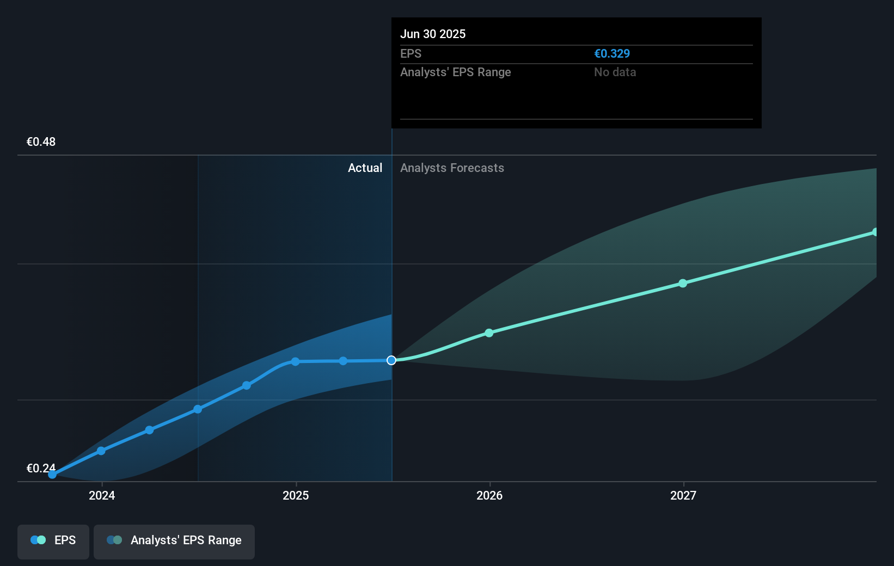Click the earliest 2023 EPS data point
The width and height of the screenshot is (894, 566).
[52, 475]
